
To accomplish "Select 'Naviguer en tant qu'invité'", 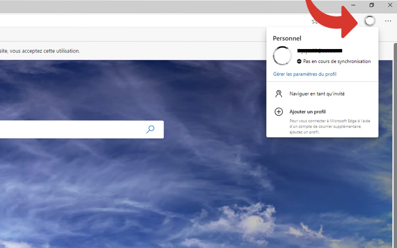I will pyautogui.click(x=317, y=94).
